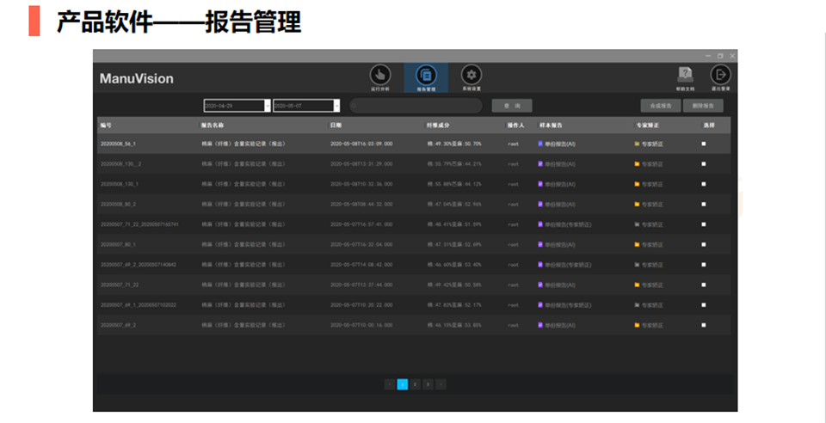Click 专家矫正 folder icon for 20200508_130__2

click(x=637, y=163)
